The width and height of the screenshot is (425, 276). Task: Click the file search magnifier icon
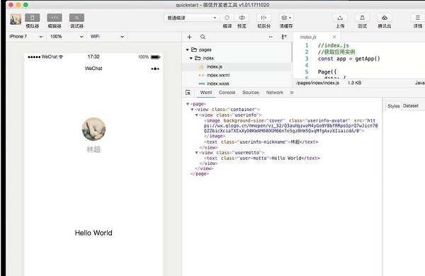coord(203,37)
